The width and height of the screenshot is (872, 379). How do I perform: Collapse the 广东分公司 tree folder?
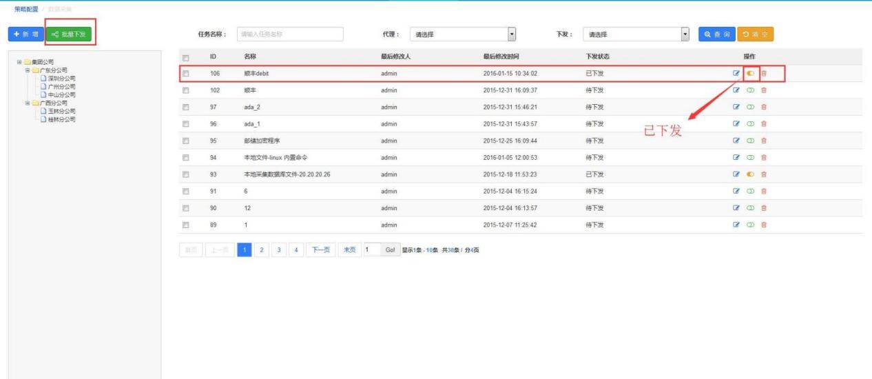(28, 70)
